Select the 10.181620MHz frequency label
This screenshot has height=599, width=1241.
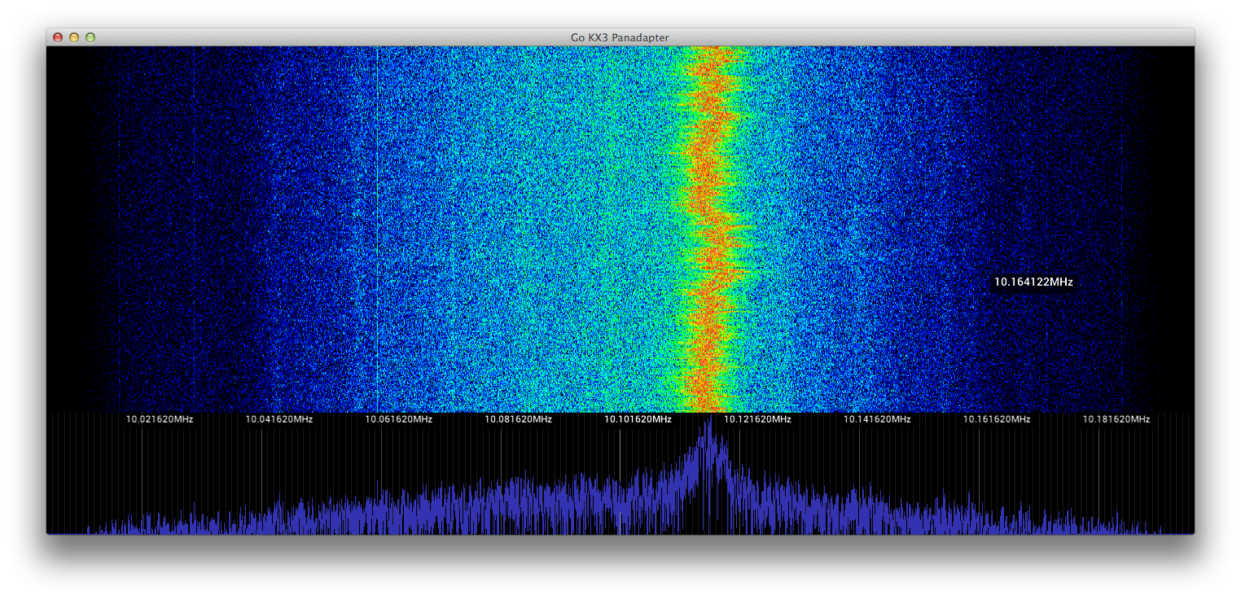pos(1116,419)
